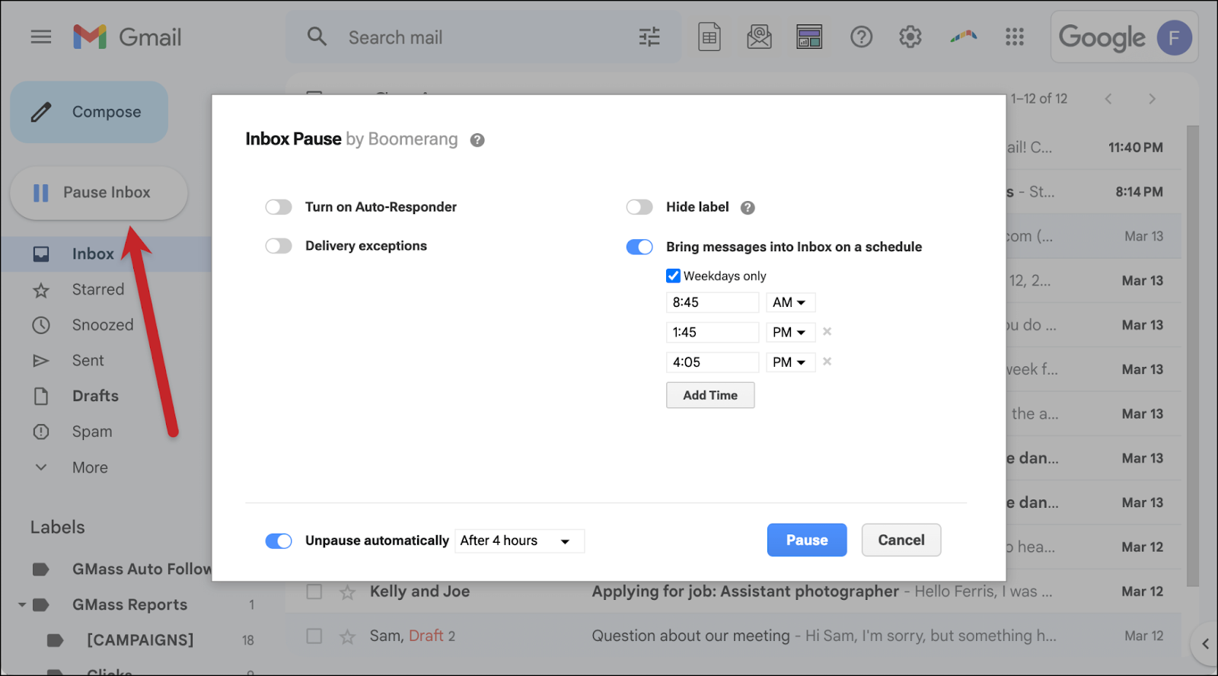
Task: Uncheck the Weekdays only checkbox
Action: click(x=673, y=276)
